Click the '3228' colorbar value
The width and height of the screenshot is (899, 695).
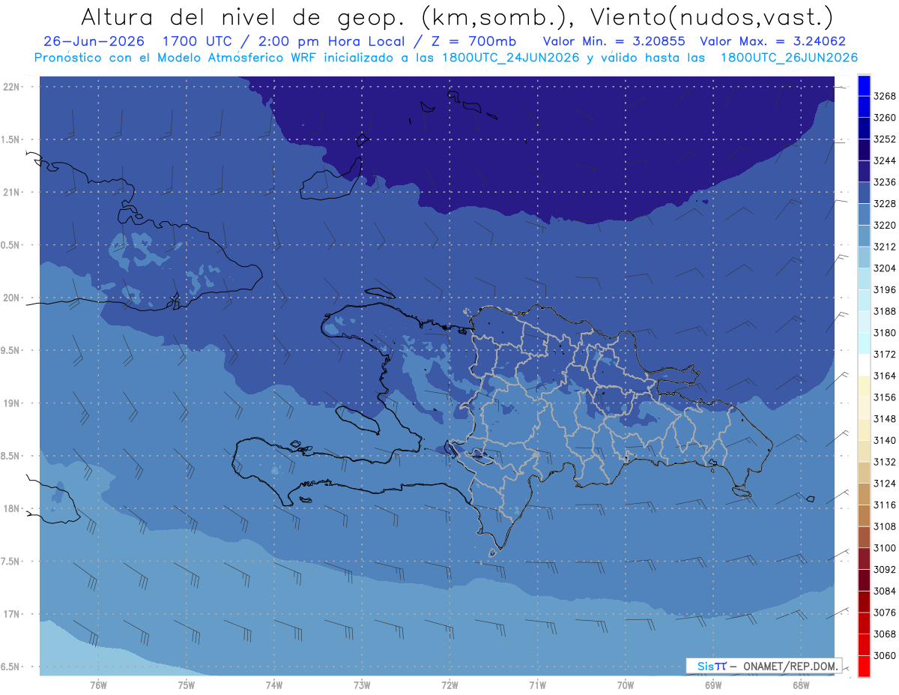pyautogui.click(x=885, y=204)
